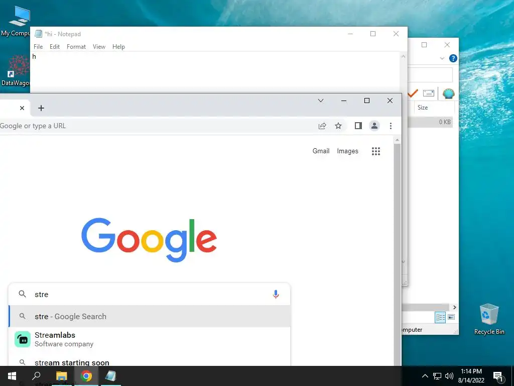Select the 0 KB file row
The height and width of the screenshot is (386, 514).
pos(430,122)
